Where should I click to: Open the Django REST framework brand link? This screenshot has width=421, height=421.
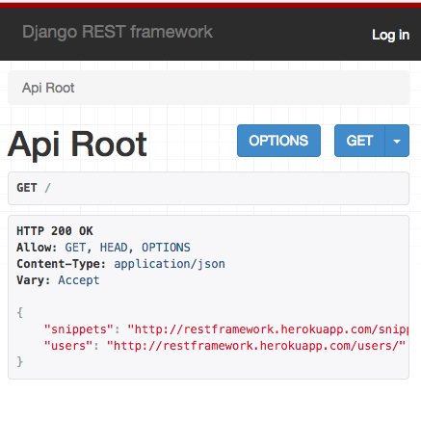coord(118,32)
